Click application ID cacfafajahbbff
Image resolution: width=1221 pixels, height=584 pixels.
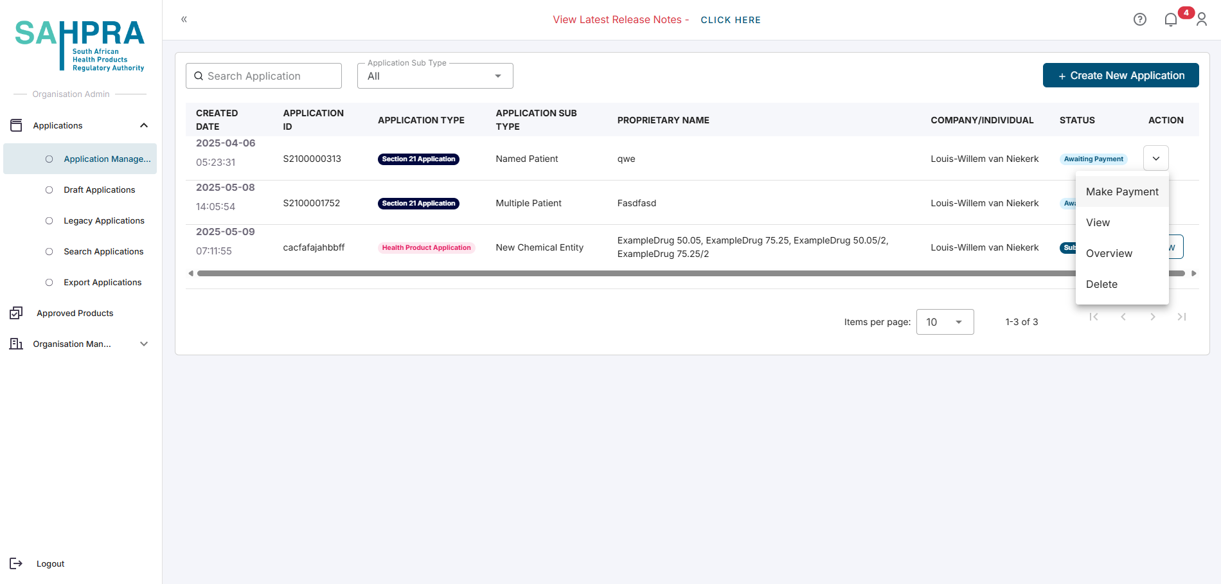(314, 247)
